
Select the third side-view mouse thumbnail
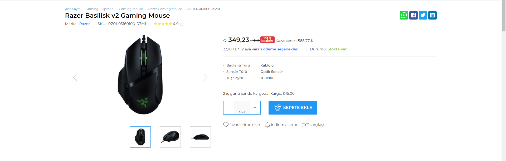tap(200, 137)
